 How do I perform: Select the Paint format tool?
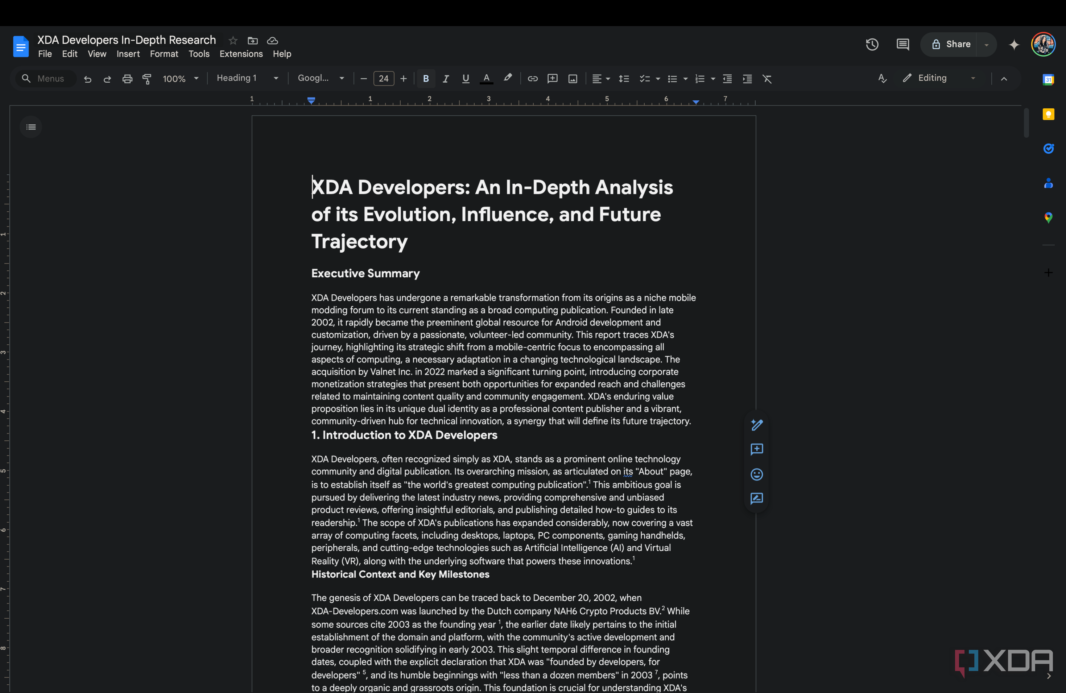pos(147,79)
